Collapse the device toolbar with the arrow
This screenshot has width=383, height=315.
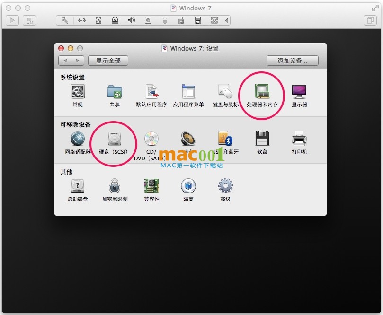pos(227,20)
